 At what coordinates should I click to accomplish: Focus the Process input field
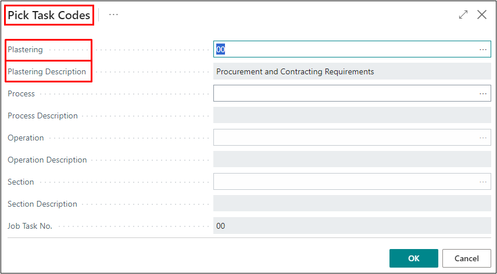(x=343, y=93)
